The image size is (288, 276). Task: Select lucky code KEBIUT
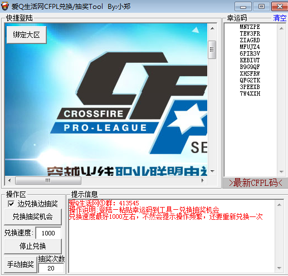point(250,60)
